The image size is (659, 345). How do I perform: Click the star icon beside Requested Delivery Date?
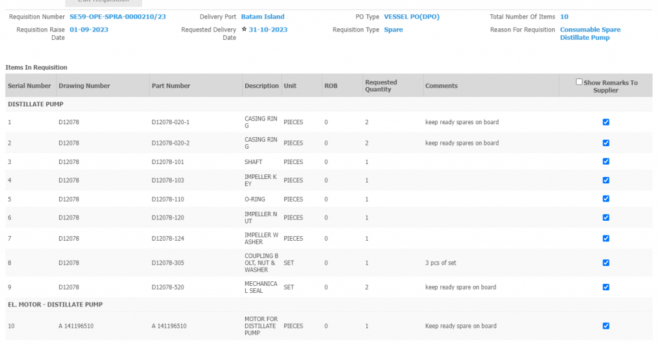(x=244, y=30)
